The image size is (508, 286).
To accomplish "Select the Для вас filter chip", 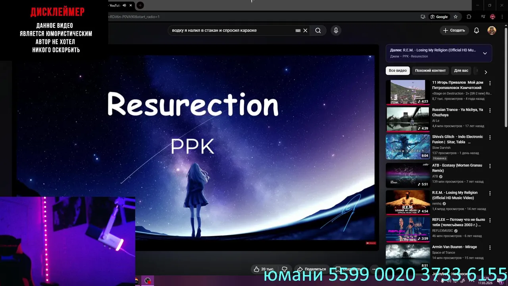I will [x=461, y=71].
